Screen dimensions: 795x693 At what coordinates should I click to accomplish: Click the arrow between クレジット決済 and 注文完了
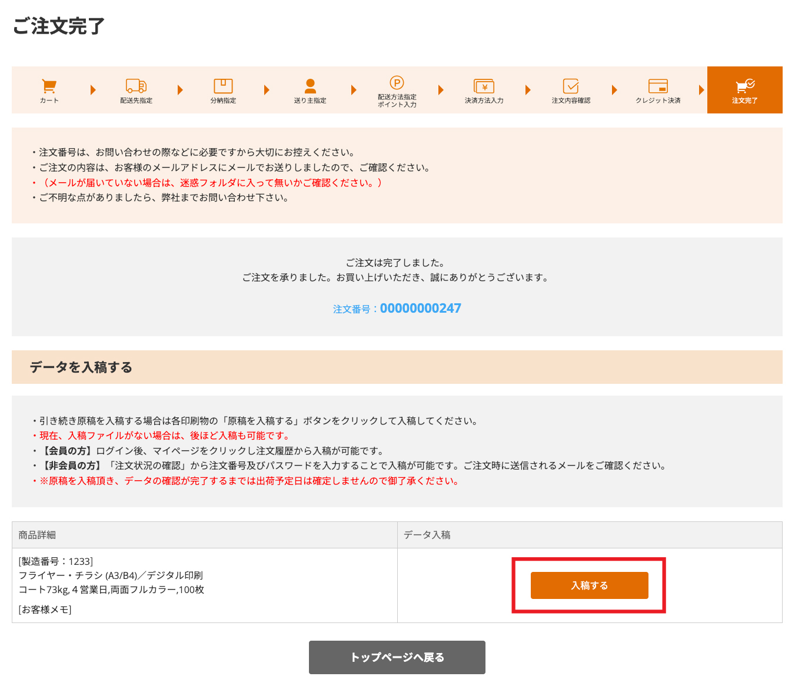[701, 90]
